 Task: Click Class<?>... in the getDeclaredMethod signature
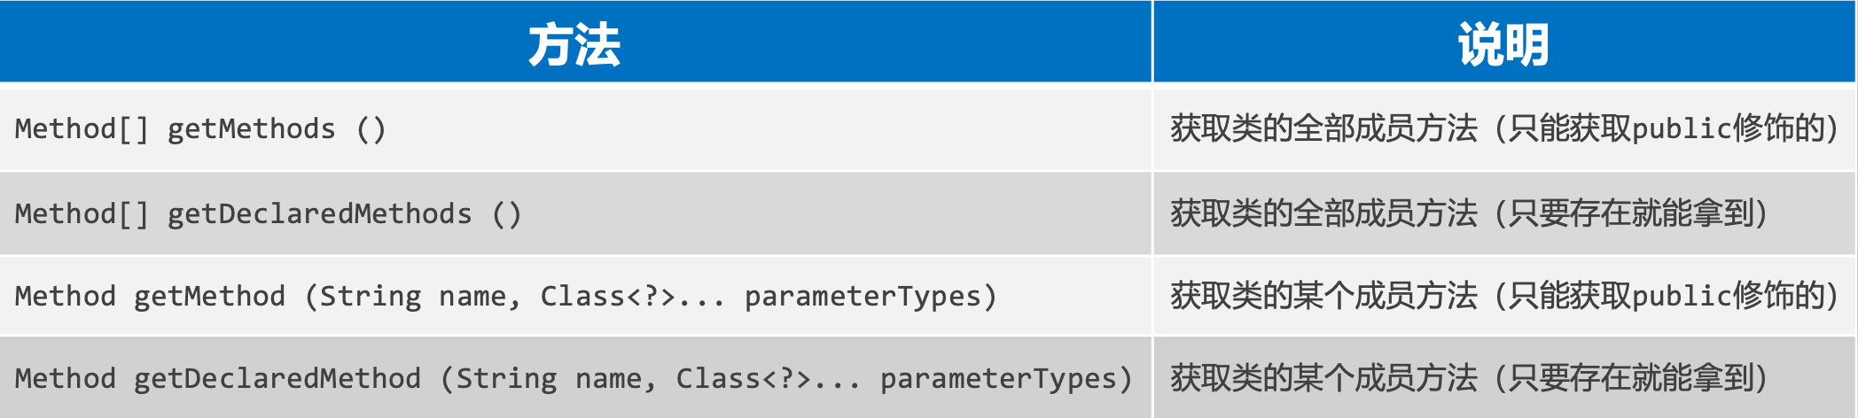click(x=768, y=379)
